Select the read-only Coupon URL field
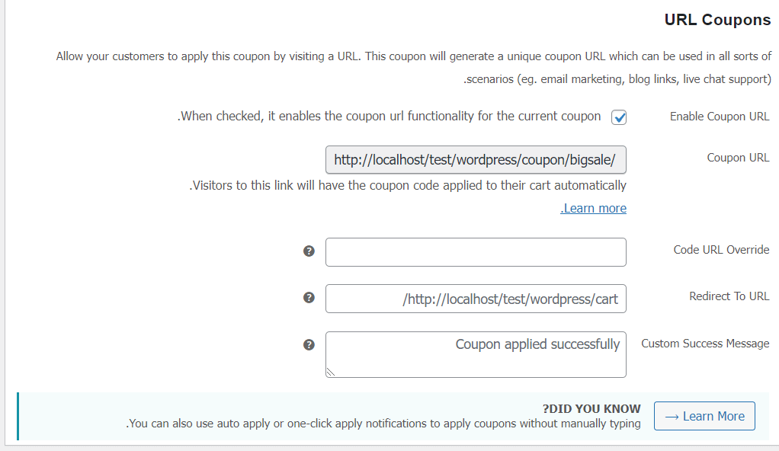 476,160
